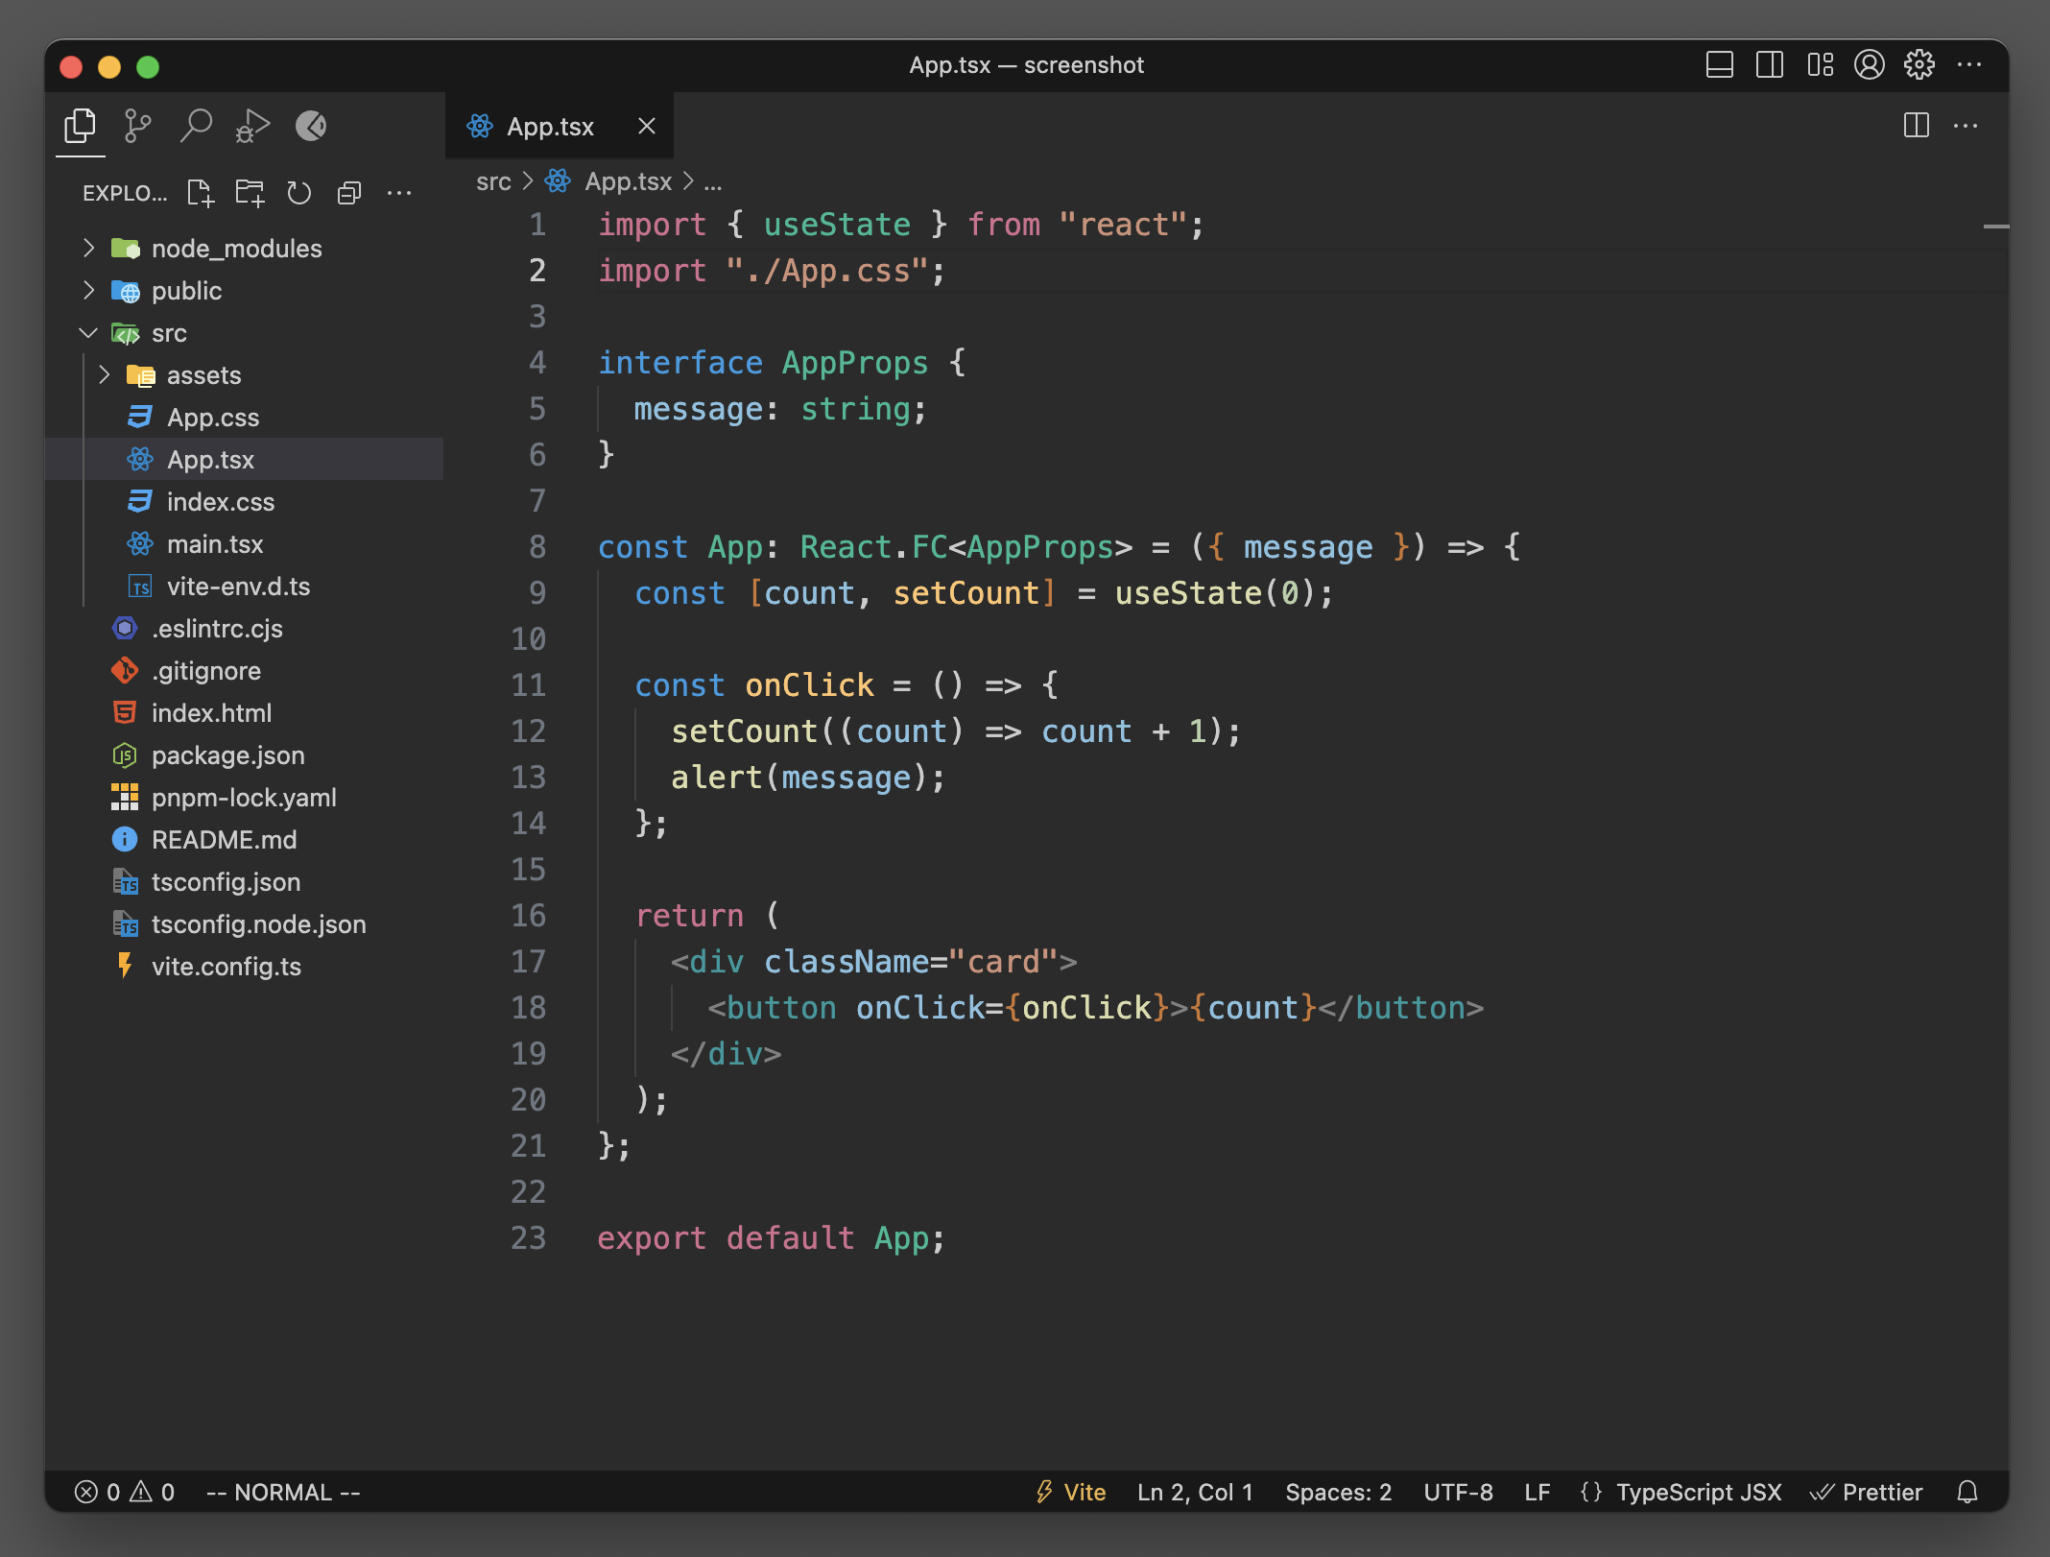Open tsconfig.node.json file
The width and height of the screenshot is (2050, 1557).
[244, 924]
